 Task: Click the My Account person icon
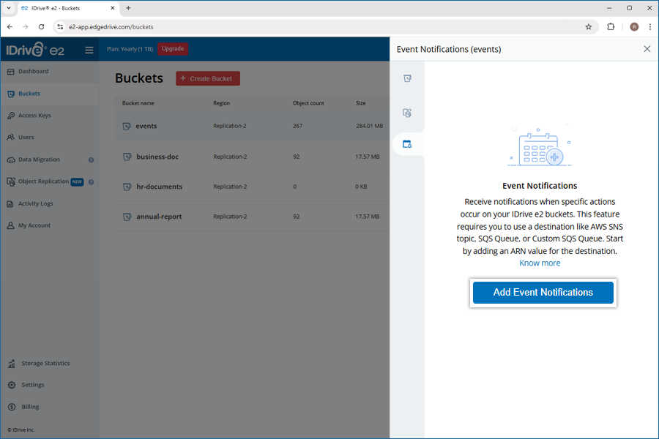11,225
